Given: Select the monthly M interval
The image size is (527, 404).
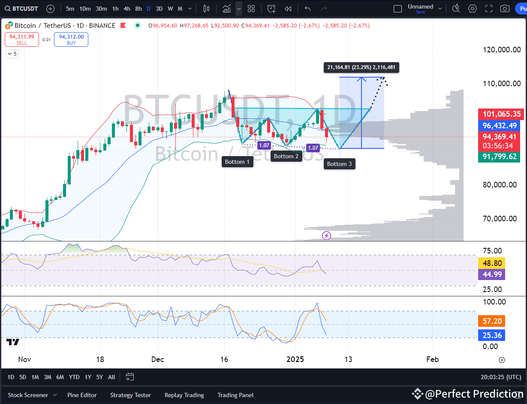Looking at the screenshot, I should tap(180, 9).
